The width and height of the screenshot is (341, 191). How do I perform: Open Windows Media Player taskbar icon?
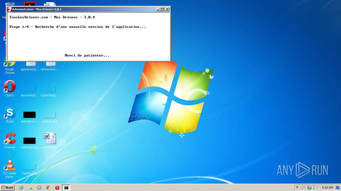(39, 188)
